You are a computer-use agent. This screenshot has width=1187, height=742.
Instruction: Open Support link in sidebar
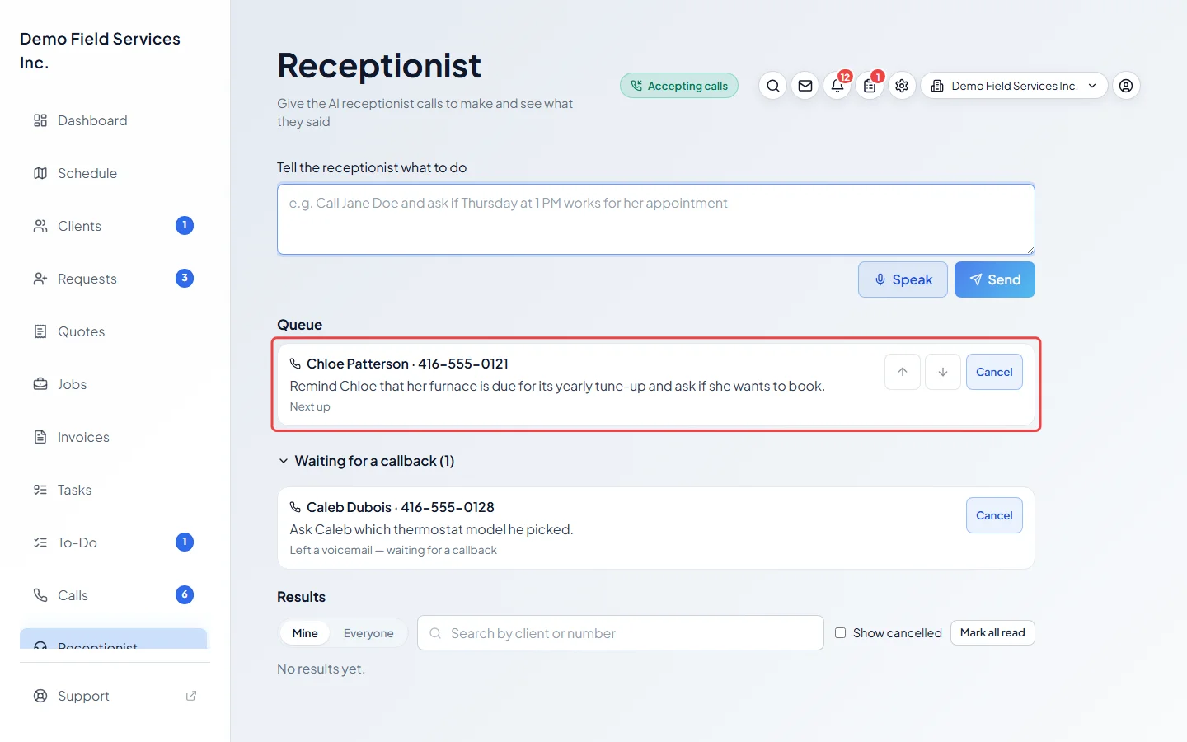click(114, 696)
